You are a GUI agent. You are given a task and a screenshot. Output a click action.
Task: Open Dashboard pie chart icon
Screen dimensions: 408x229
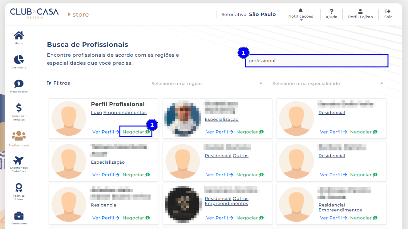click(19, 60)
